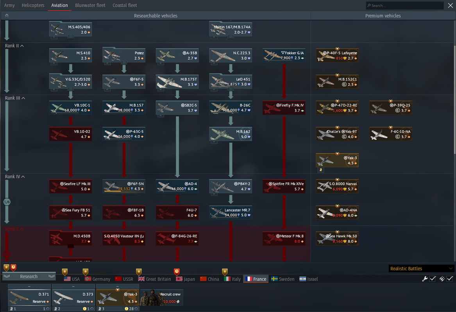Select the M.S.410 aircraft card
Viewport: 456px width, 312px height.
(x=71, y=55)
